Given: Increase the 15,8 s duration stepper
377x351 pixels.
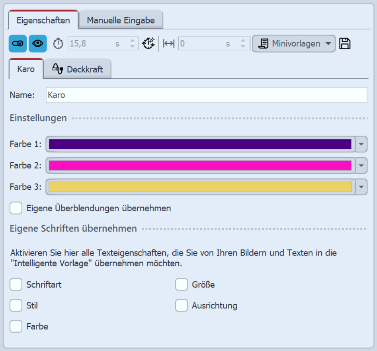Looking at the screenshot, I should 133,41.
